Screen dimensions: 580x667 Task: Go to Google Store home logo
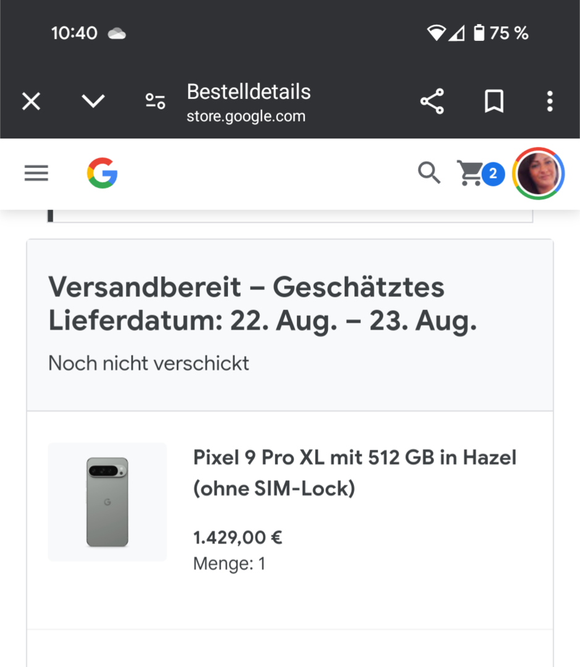[x=103, y=173]
